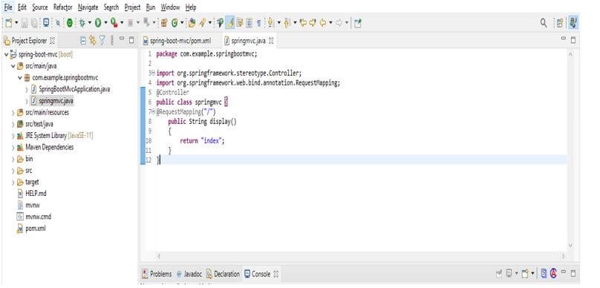Run the application with the green Run icon
Image resolution: width=600 pixels, height=288 pixels.
98,23
